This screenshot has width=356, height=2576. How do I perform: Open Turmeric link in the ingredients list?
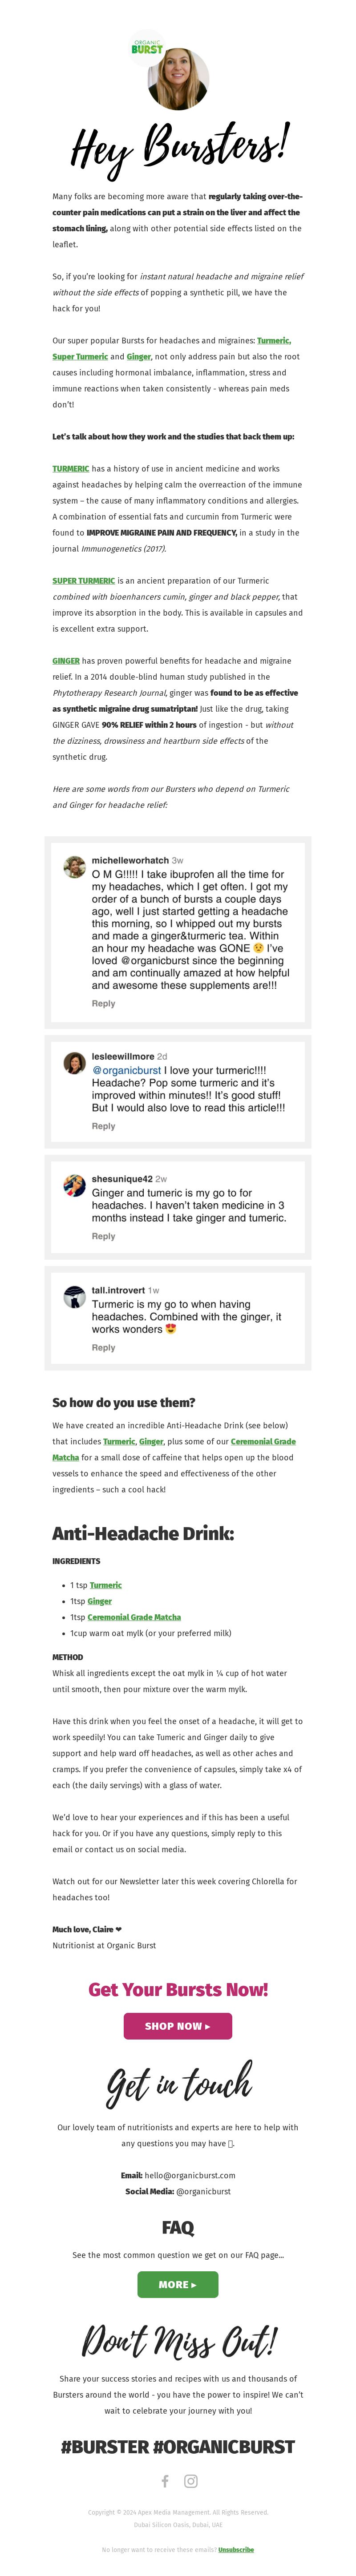coord(106,1585)
